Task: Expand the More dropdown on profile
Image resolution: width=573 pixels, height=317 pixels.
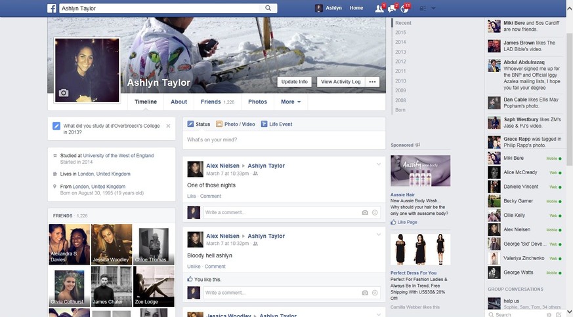Action: pos(291,102)
